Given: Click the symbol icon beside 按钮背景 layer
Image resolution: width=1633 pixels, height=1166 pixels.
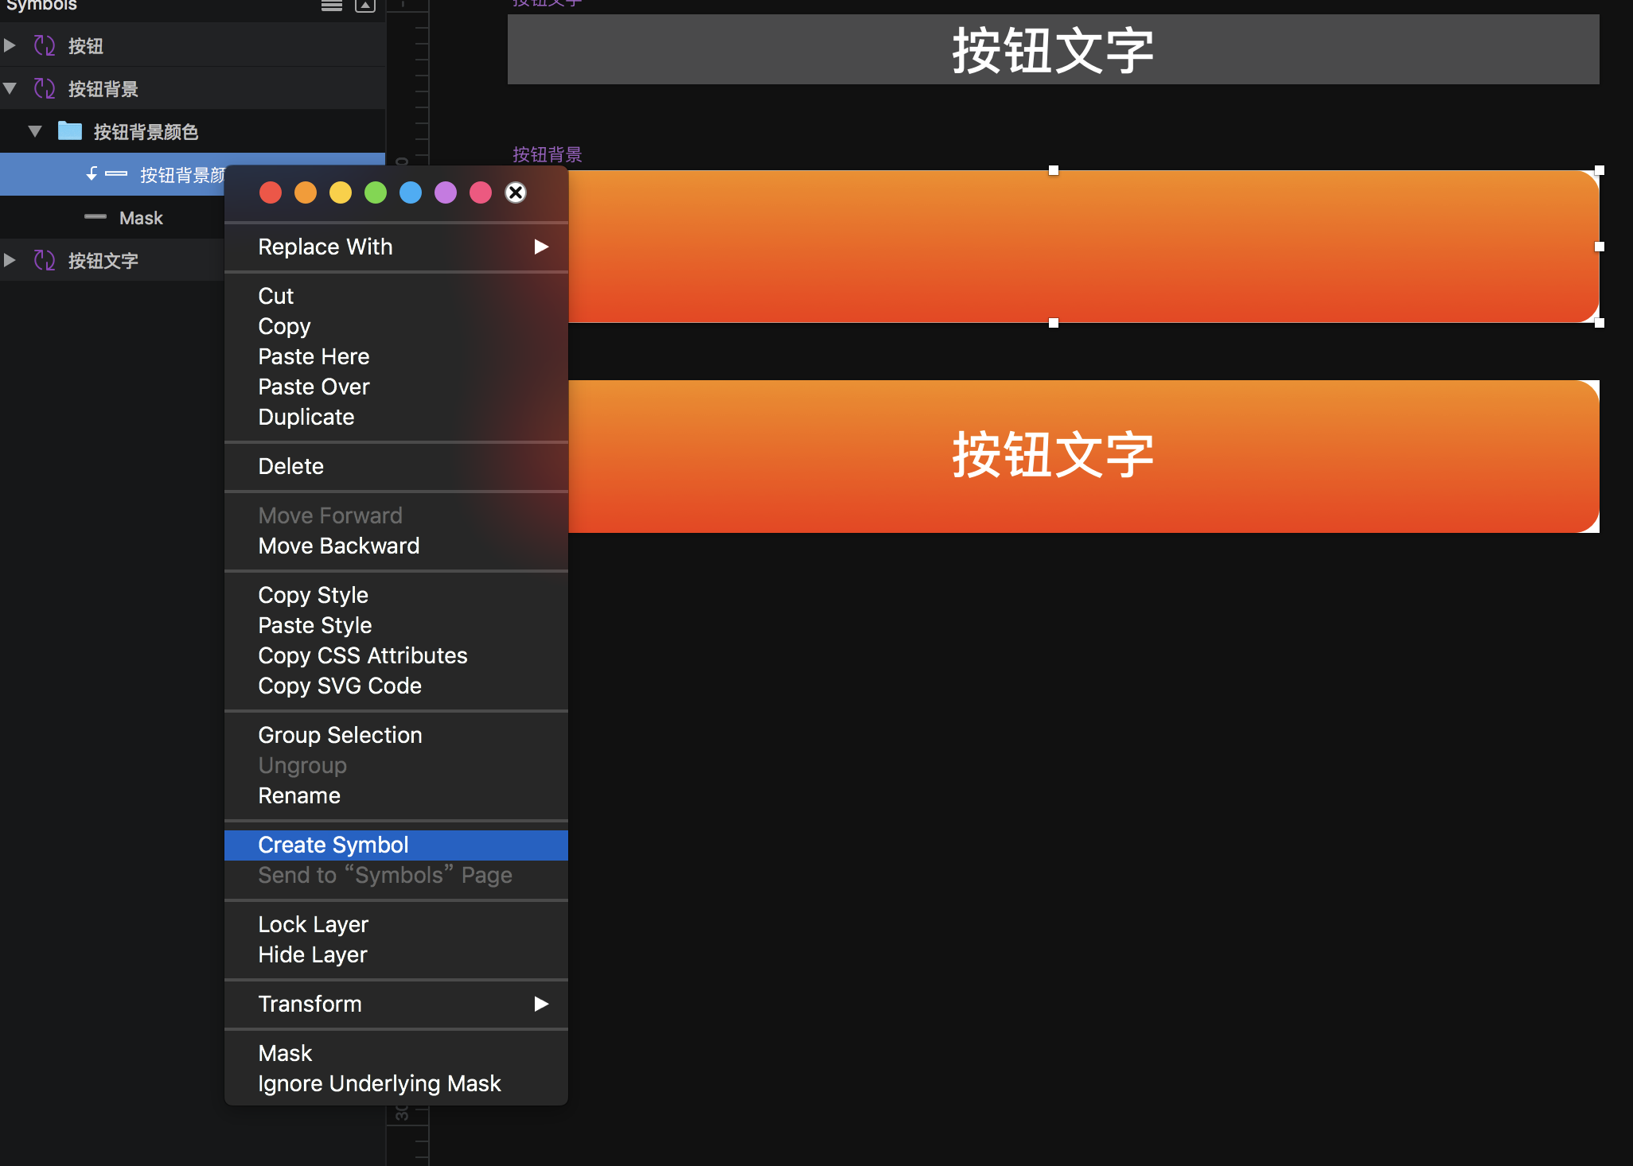Looking at the screenshot, I should [x=45, y=88].
